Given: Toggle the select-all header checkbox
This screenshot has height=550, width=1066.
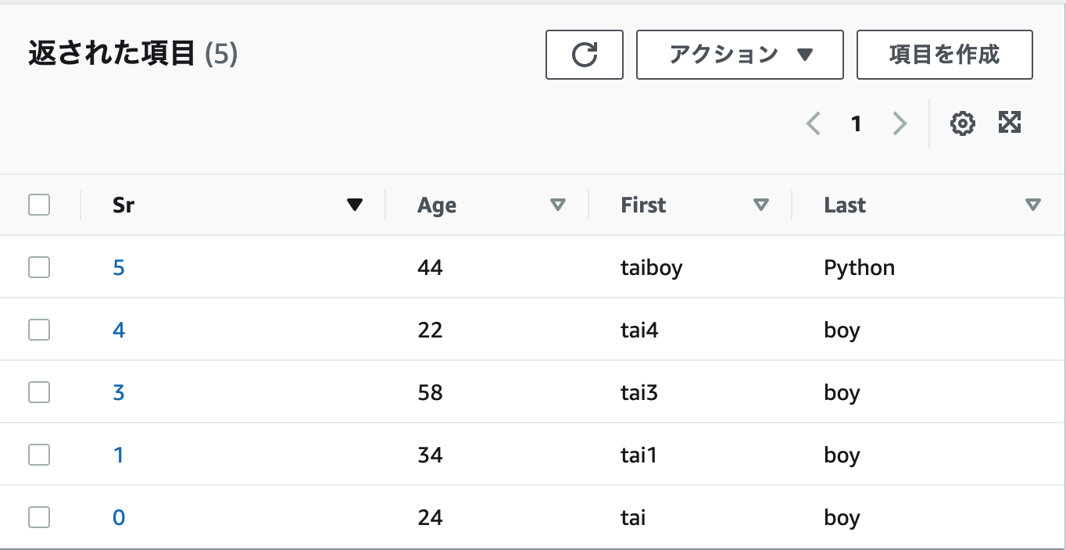Looking at the screenshot, I should point(39,205).
